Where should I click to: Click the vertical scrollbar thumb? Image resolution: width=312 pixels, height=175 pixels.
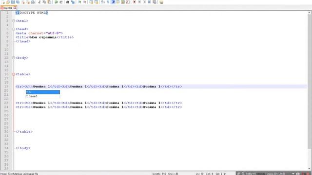click(309, 81)
